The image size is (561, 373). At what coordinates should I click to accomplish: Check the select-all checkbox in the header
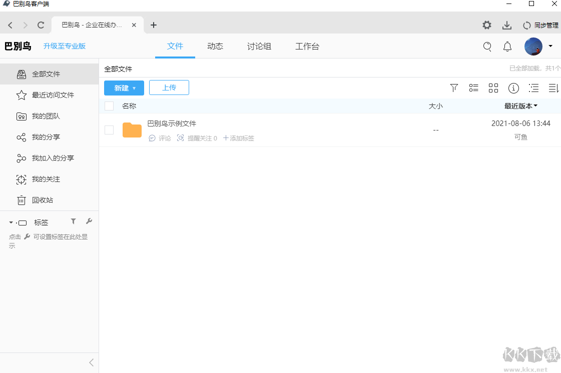(109, 106)
